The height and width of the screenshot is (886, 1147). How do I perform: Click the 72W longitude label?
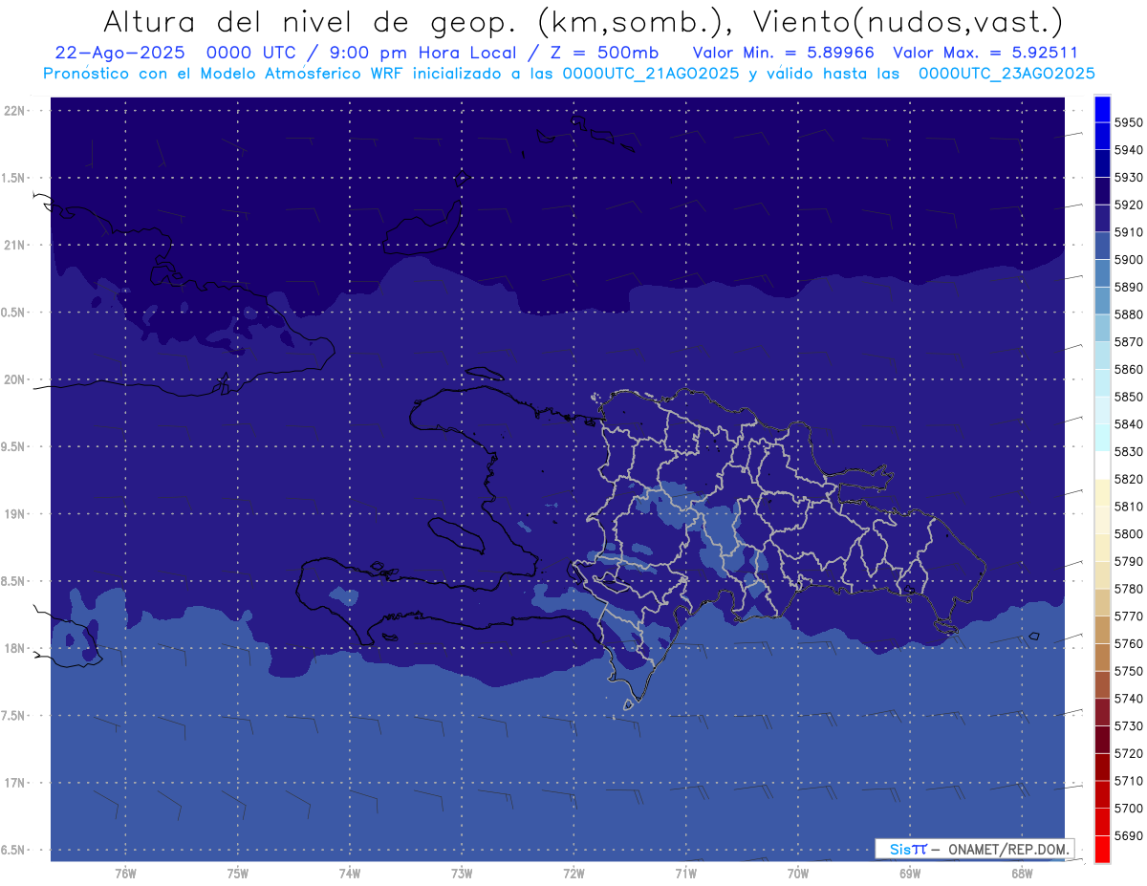tap(574, 873)
